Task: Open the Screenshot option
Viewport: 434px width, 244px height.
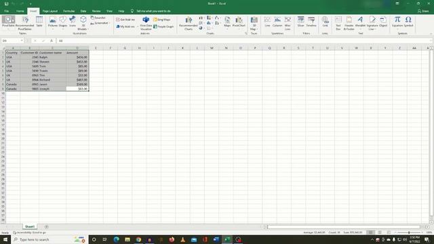Action: pos(100,23)
